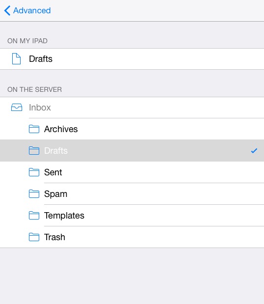Pick the Templates mailbox
The width and height of the screenshot is (264, 304).
[x=132, y=216]
